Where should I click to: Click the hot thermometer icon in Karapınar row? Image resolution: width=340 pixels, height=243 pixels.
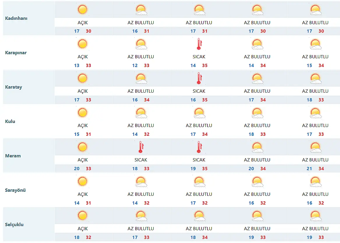[199, 44]
